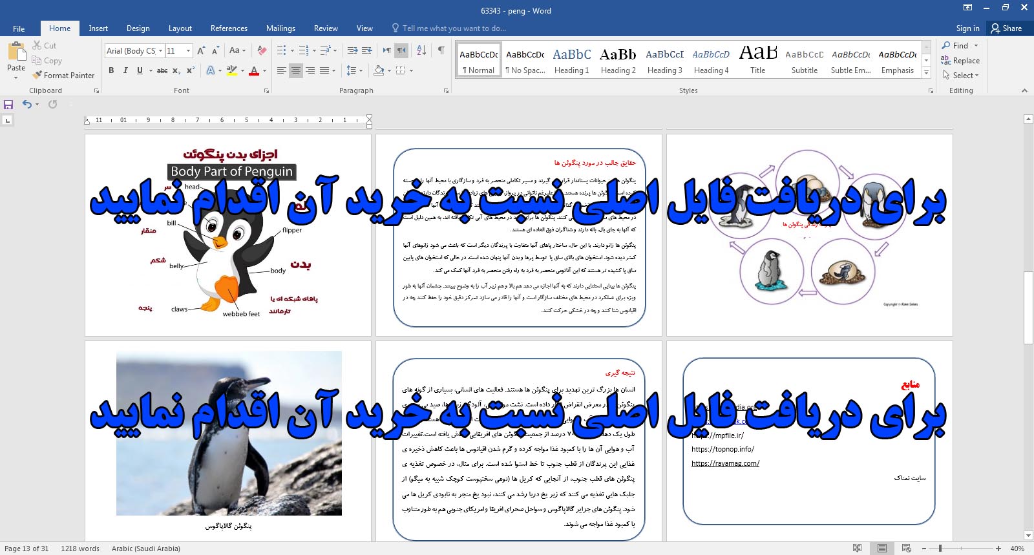Switch to the Design tab
The image size is (1034, 555).
coord(138,28)
